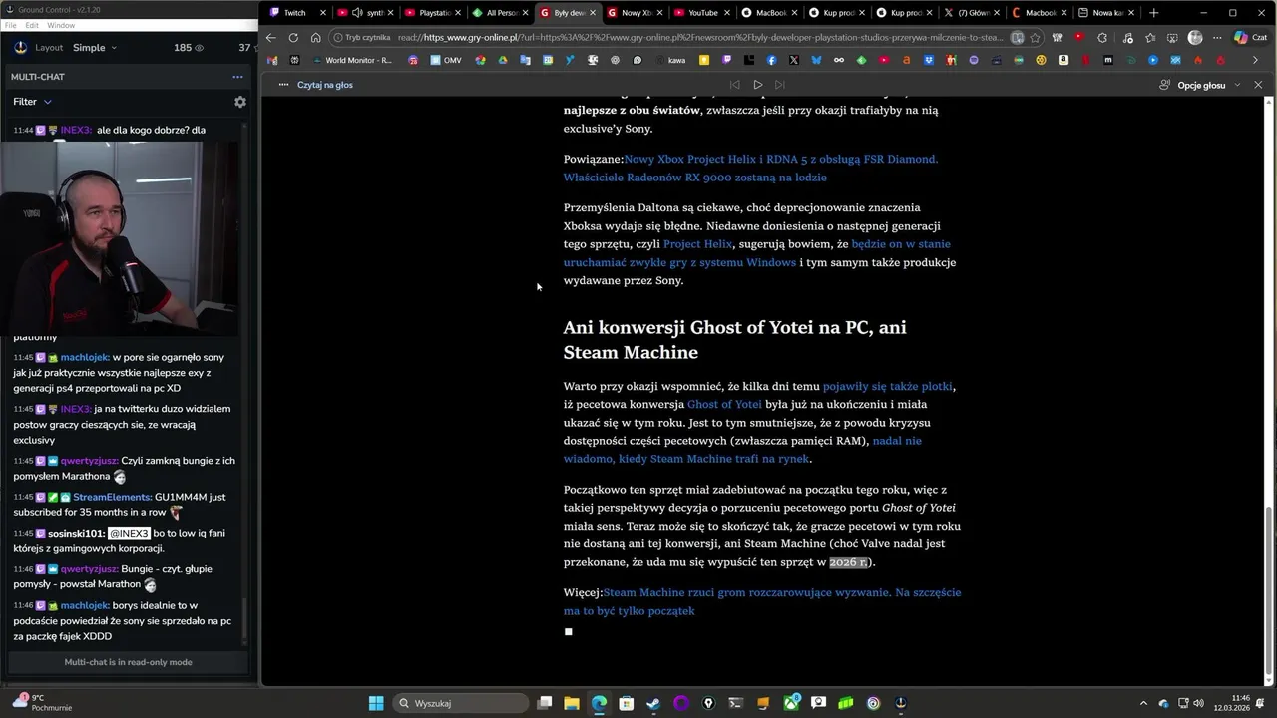Screen dimensions: 1277x718
Task: Open the Opcje głosu voice options
Action: 1193,85
